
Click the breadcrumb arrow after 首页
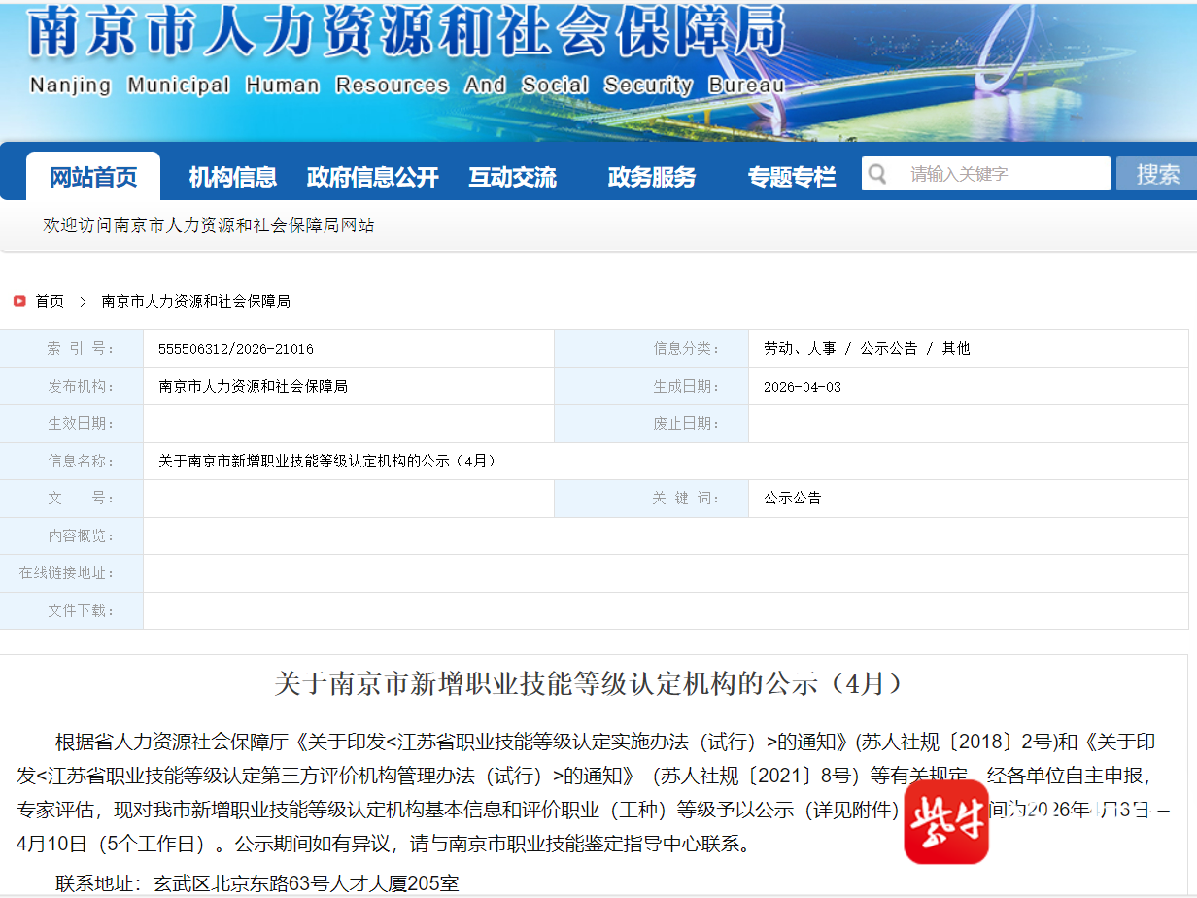click(83, 302)
